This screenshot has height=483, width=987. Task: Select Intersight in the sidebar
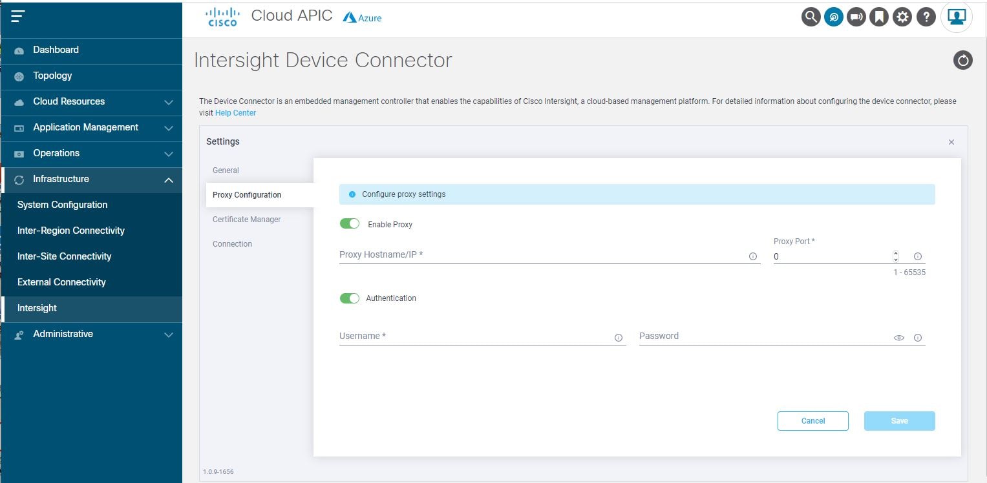pos(91,309)
